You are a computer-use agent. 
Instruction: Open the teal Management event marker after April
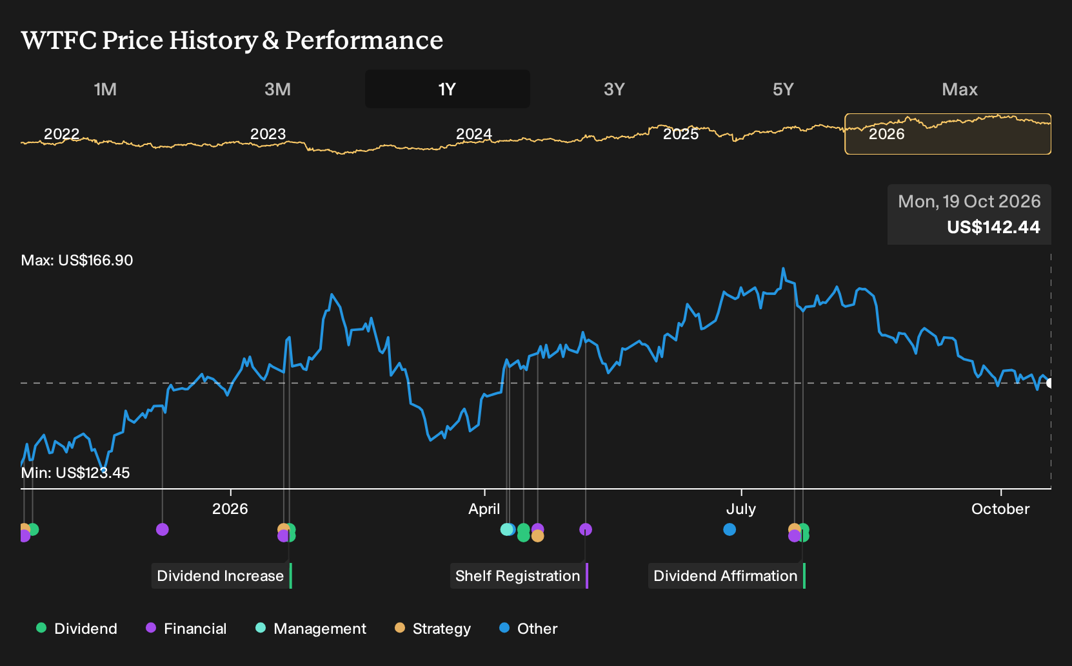pyautogui.click(x=506, y=529)
